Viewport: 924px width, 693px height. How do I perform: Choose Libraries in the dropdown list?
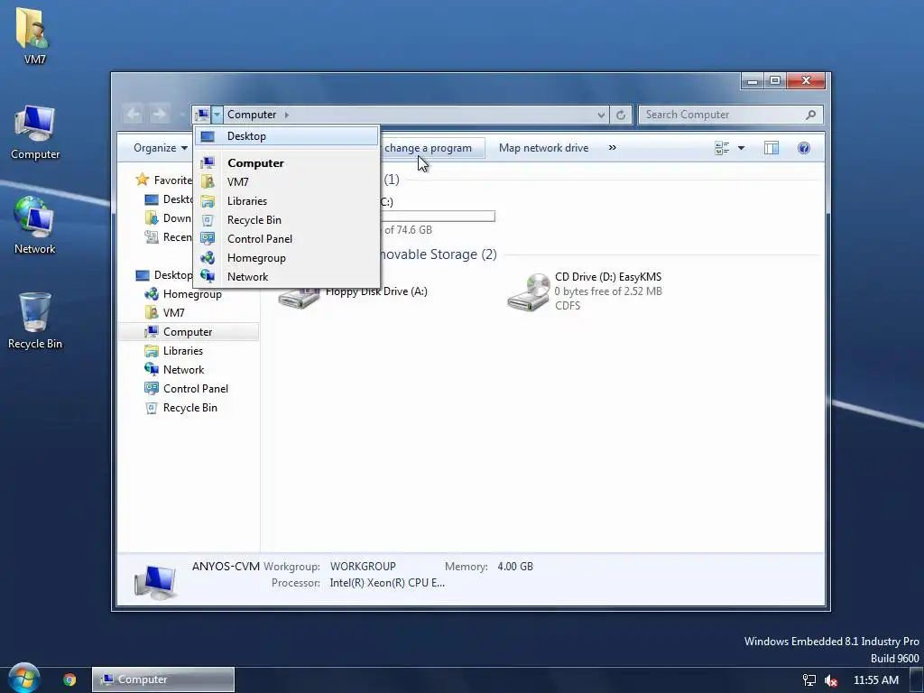click(287, 201)
